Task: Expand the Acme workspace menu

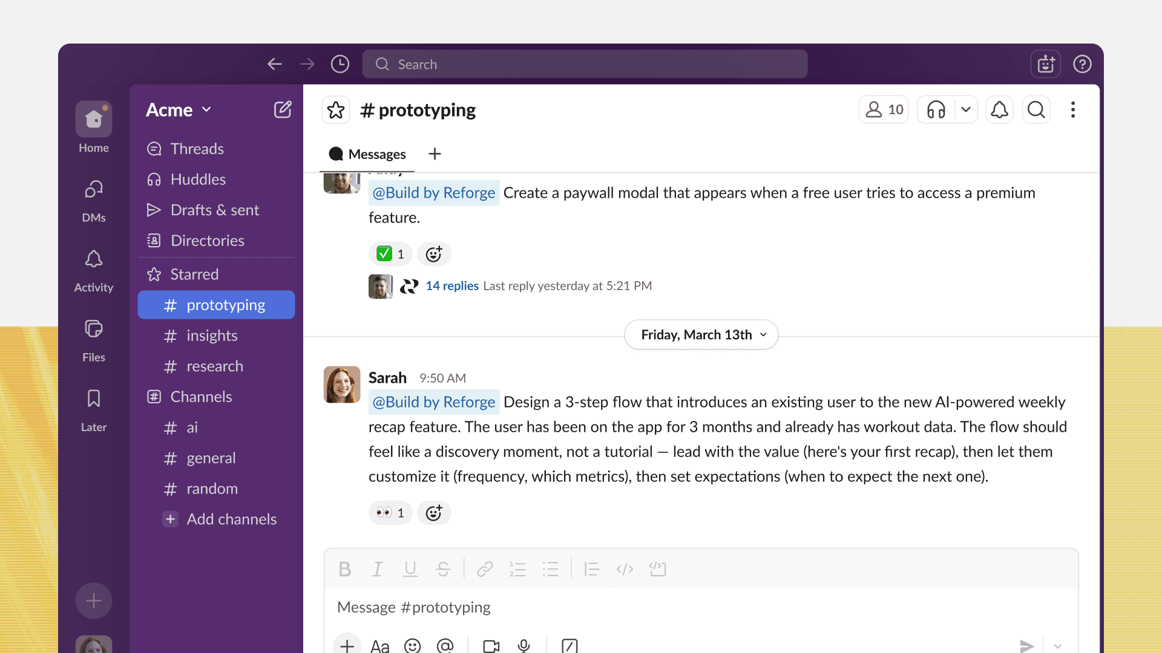Action: point(179,110)
